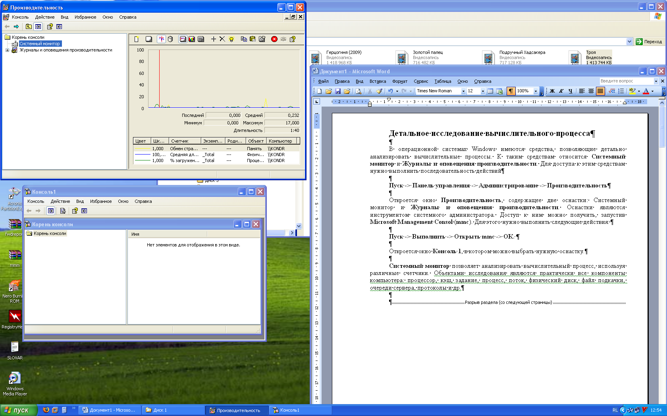Click font color A swatch in Word

tap(646, 91)
